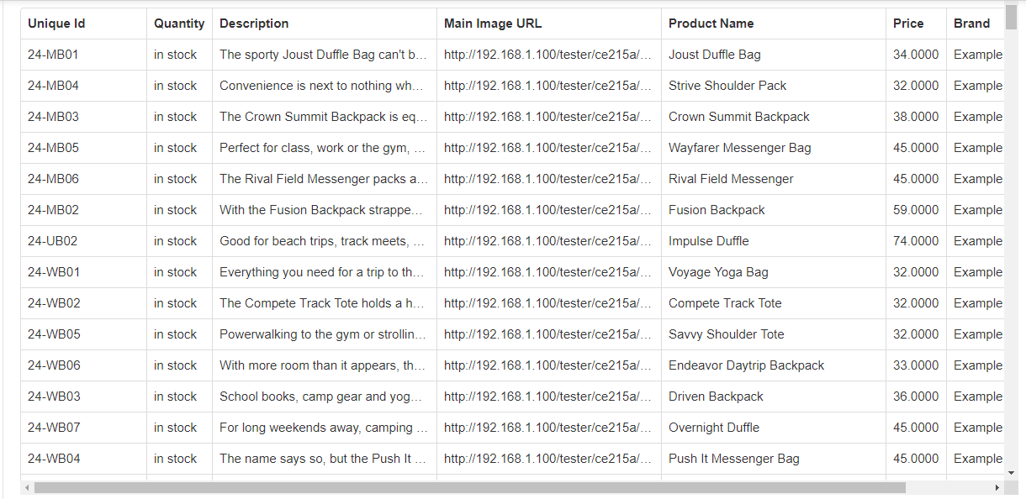Screen dimensions: 1026x499
Task: Click the vertical scrollbar thumb
Action: click(1011, 18)
